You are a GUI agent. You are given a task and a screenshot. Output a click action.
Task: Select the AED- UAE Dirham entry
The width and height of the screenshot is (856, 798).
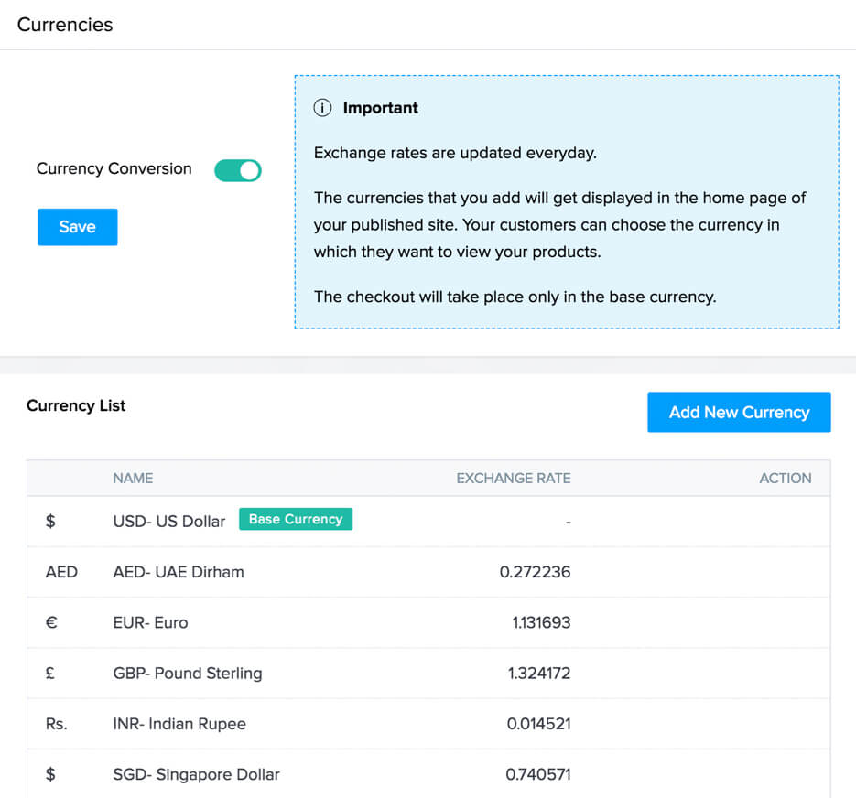pos(179,572)
